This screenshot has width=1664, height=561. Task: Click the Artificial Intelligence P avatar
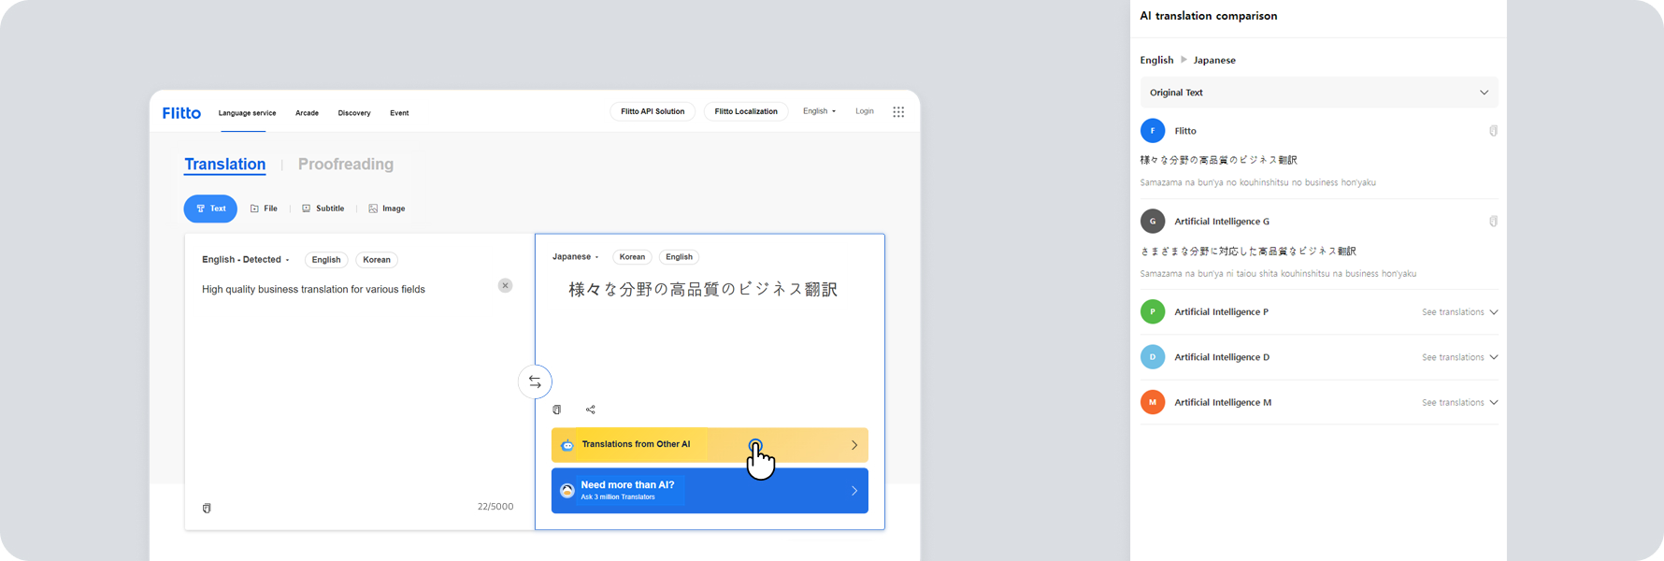pyautogui.click(x=1153, y=312)
